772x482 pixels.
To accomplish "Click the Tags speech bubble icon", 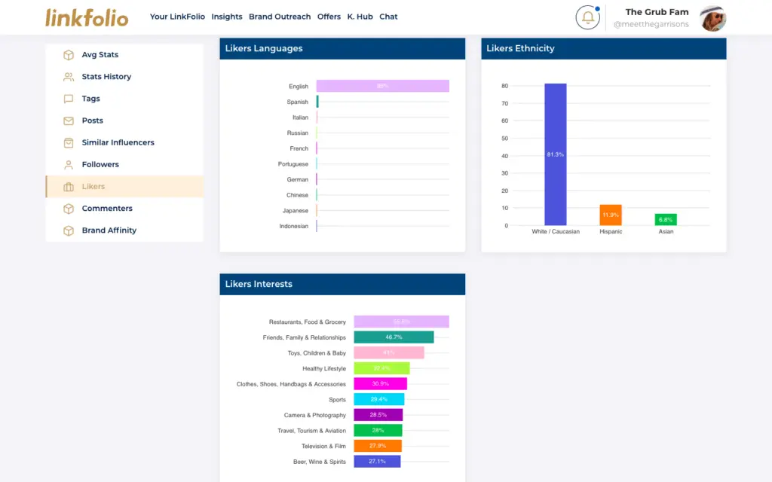I will pyautogui.click(x=69, y=99).
